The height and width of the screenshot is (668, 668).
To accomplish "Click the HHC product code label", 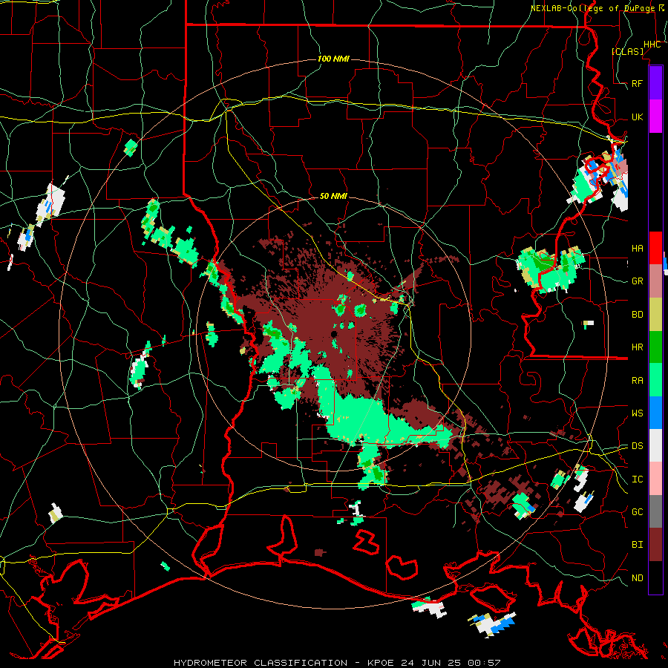I will [x=652, y=45].
